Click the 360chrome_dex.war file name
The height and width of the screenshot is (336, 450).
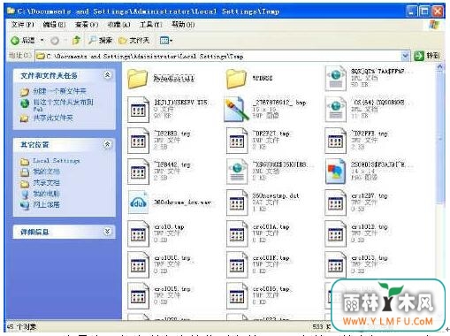click(182, 202)
